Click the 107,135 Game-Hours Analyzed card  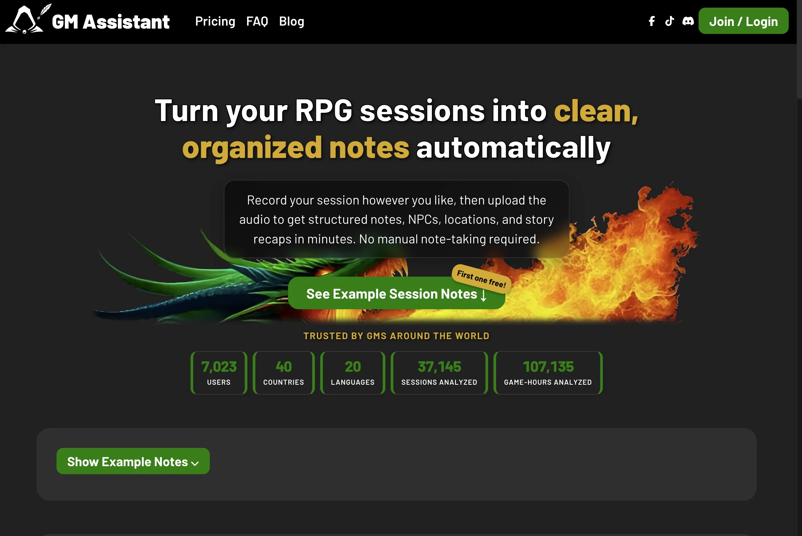(548, 373)
